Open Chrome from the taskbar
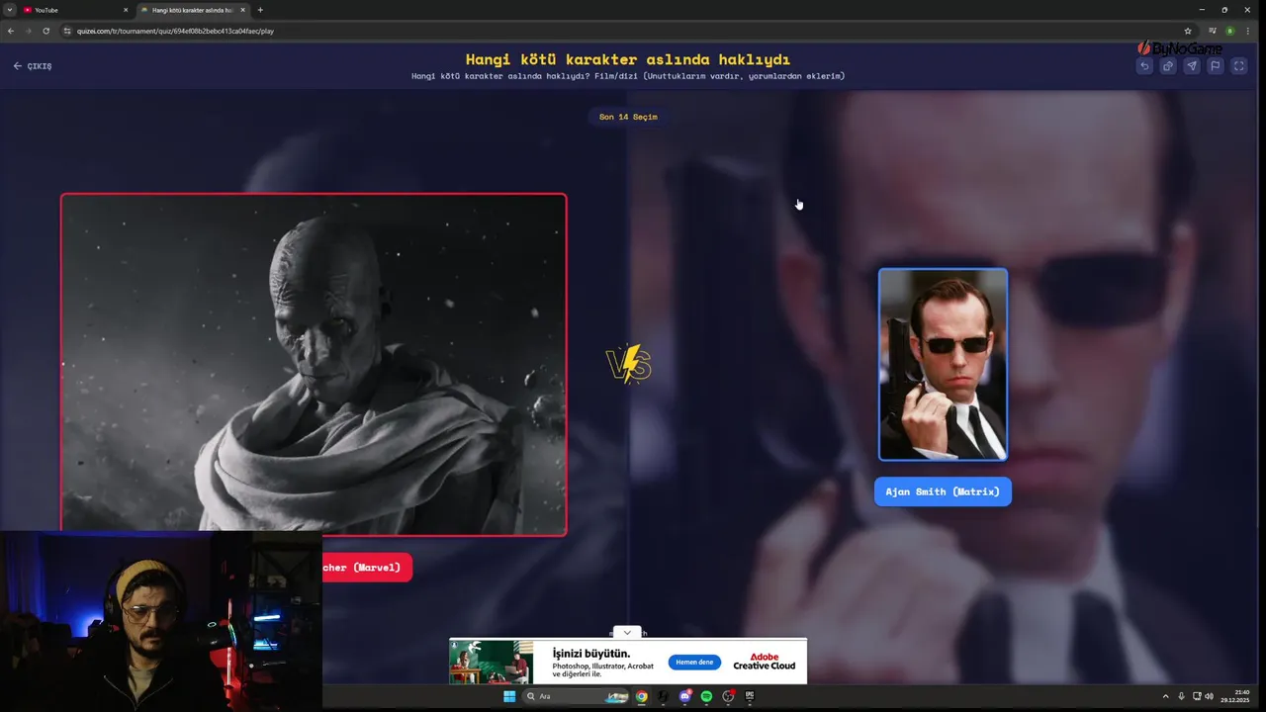Viewport: 1266px width, 712px height. 642,696
